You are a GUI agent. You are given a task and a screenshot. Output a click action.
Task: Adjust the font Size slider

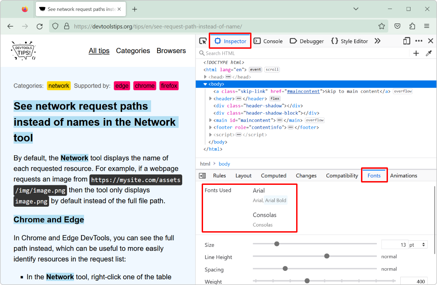point(315,244)
